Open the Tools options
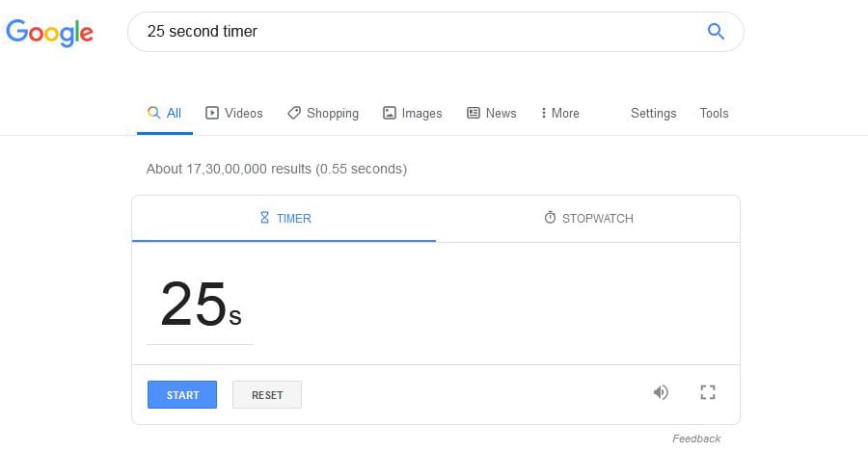868x452 pixels. [714, 113]
